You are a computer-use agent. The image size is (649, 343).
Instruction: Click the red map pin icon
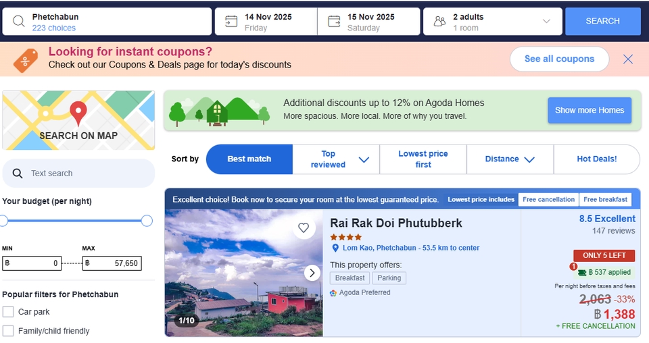[x=78, y=112]
